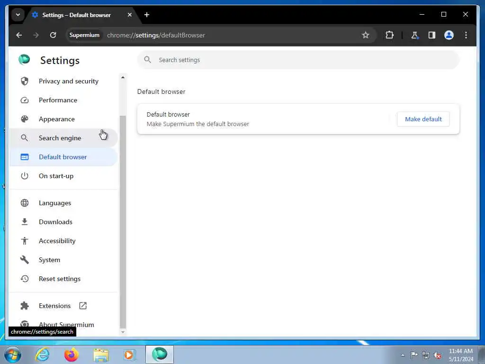Click the Extensions puzzle icon in sidebar
Viewport: 485px width, 364px height.
[x=25, y=306]
